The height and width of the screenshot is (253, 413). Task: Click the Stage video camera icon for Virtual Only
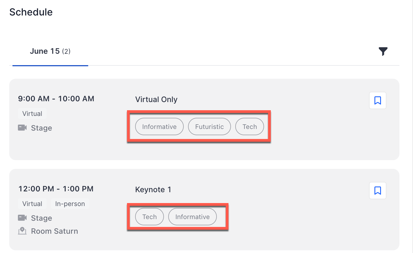[x=22, y=128]
